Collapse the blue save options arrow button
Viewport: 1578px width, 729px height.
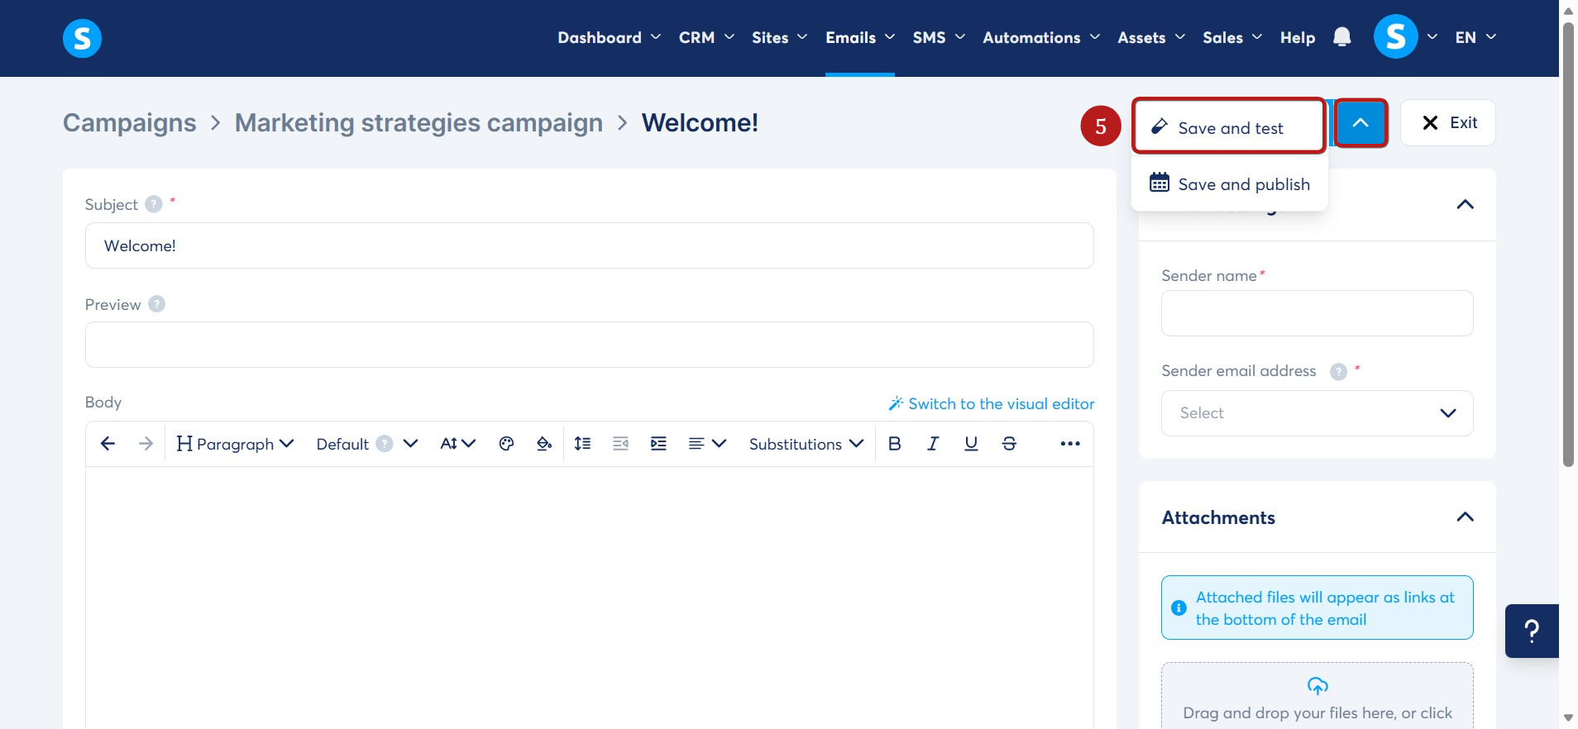(x=1360, y=123)
